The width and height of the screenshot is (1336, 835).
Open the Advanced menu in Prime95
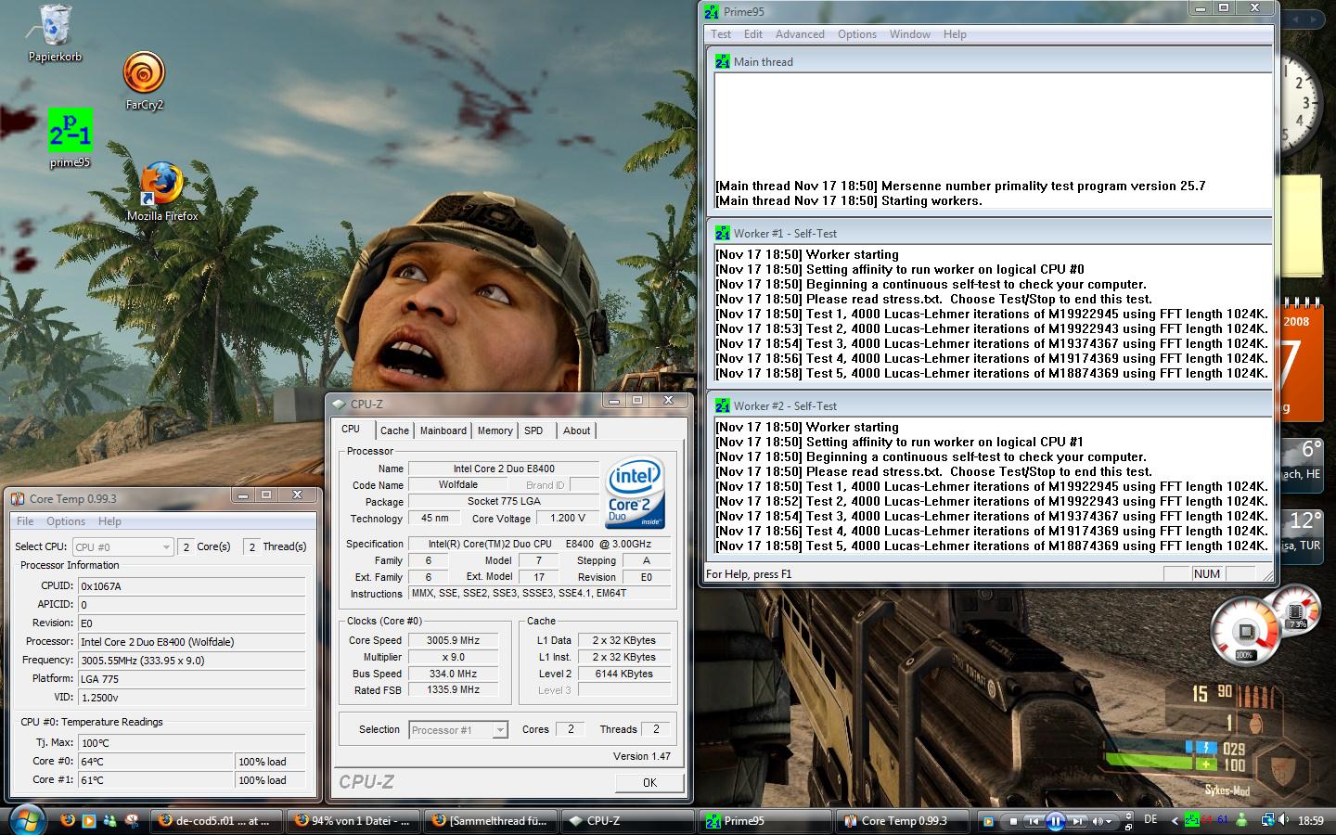coord(800,34)
